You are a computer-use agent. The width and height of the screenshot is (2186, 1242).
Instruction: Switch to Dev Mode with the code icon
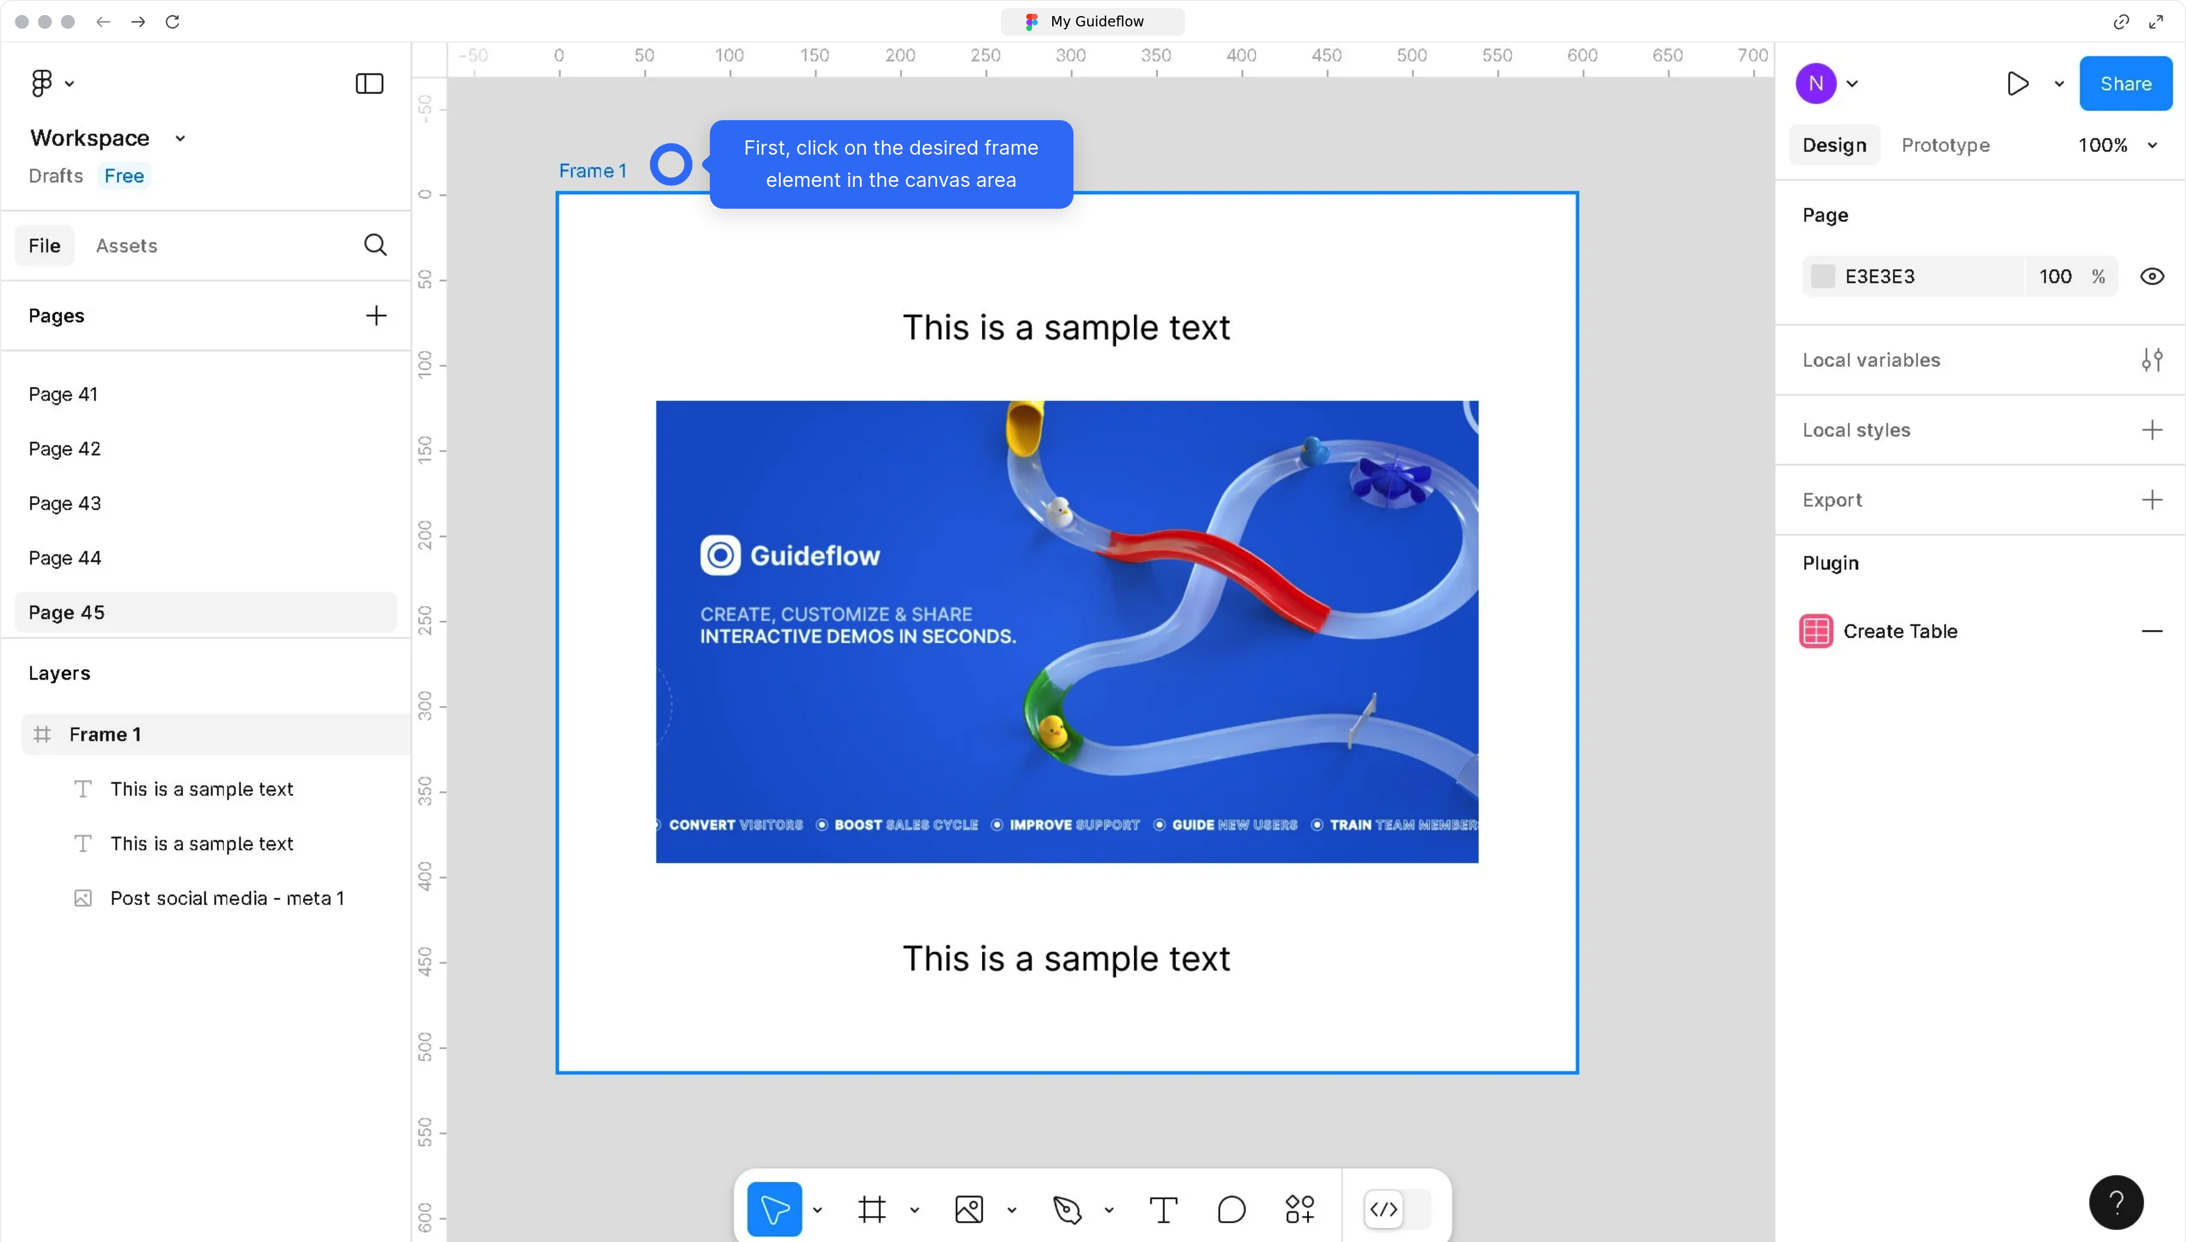click(x=1383, y=1209)
